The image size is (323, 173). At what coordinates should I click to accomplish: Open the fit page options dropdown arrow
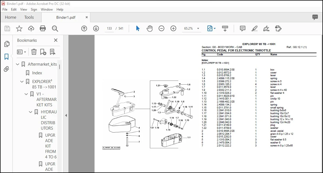click(215, 28)
